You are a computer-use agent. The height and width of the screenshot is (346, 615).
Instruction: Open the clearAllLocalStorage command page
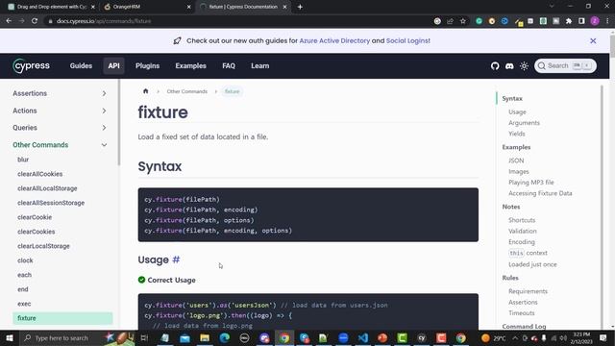coord(47,188)
